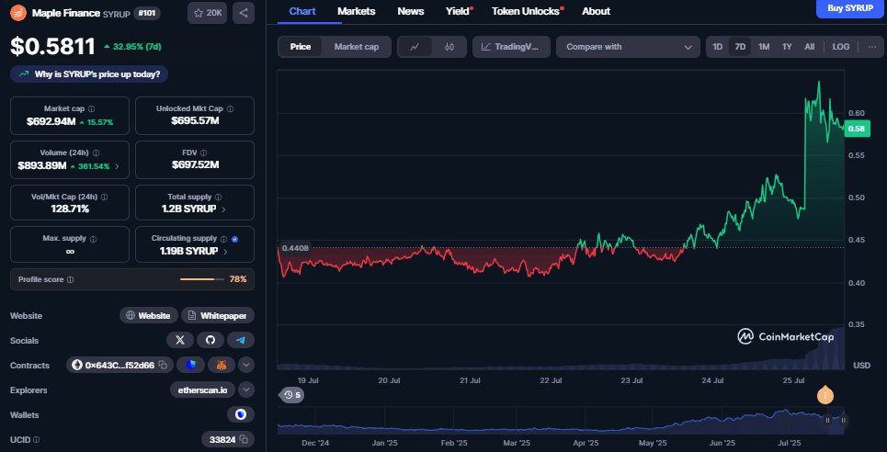
Task: Click Circulating supply info icon
Action: coord(223,239)
